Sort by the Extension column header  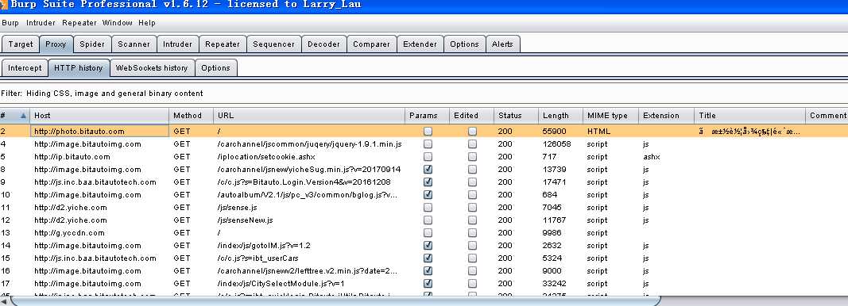click(666, 116)
